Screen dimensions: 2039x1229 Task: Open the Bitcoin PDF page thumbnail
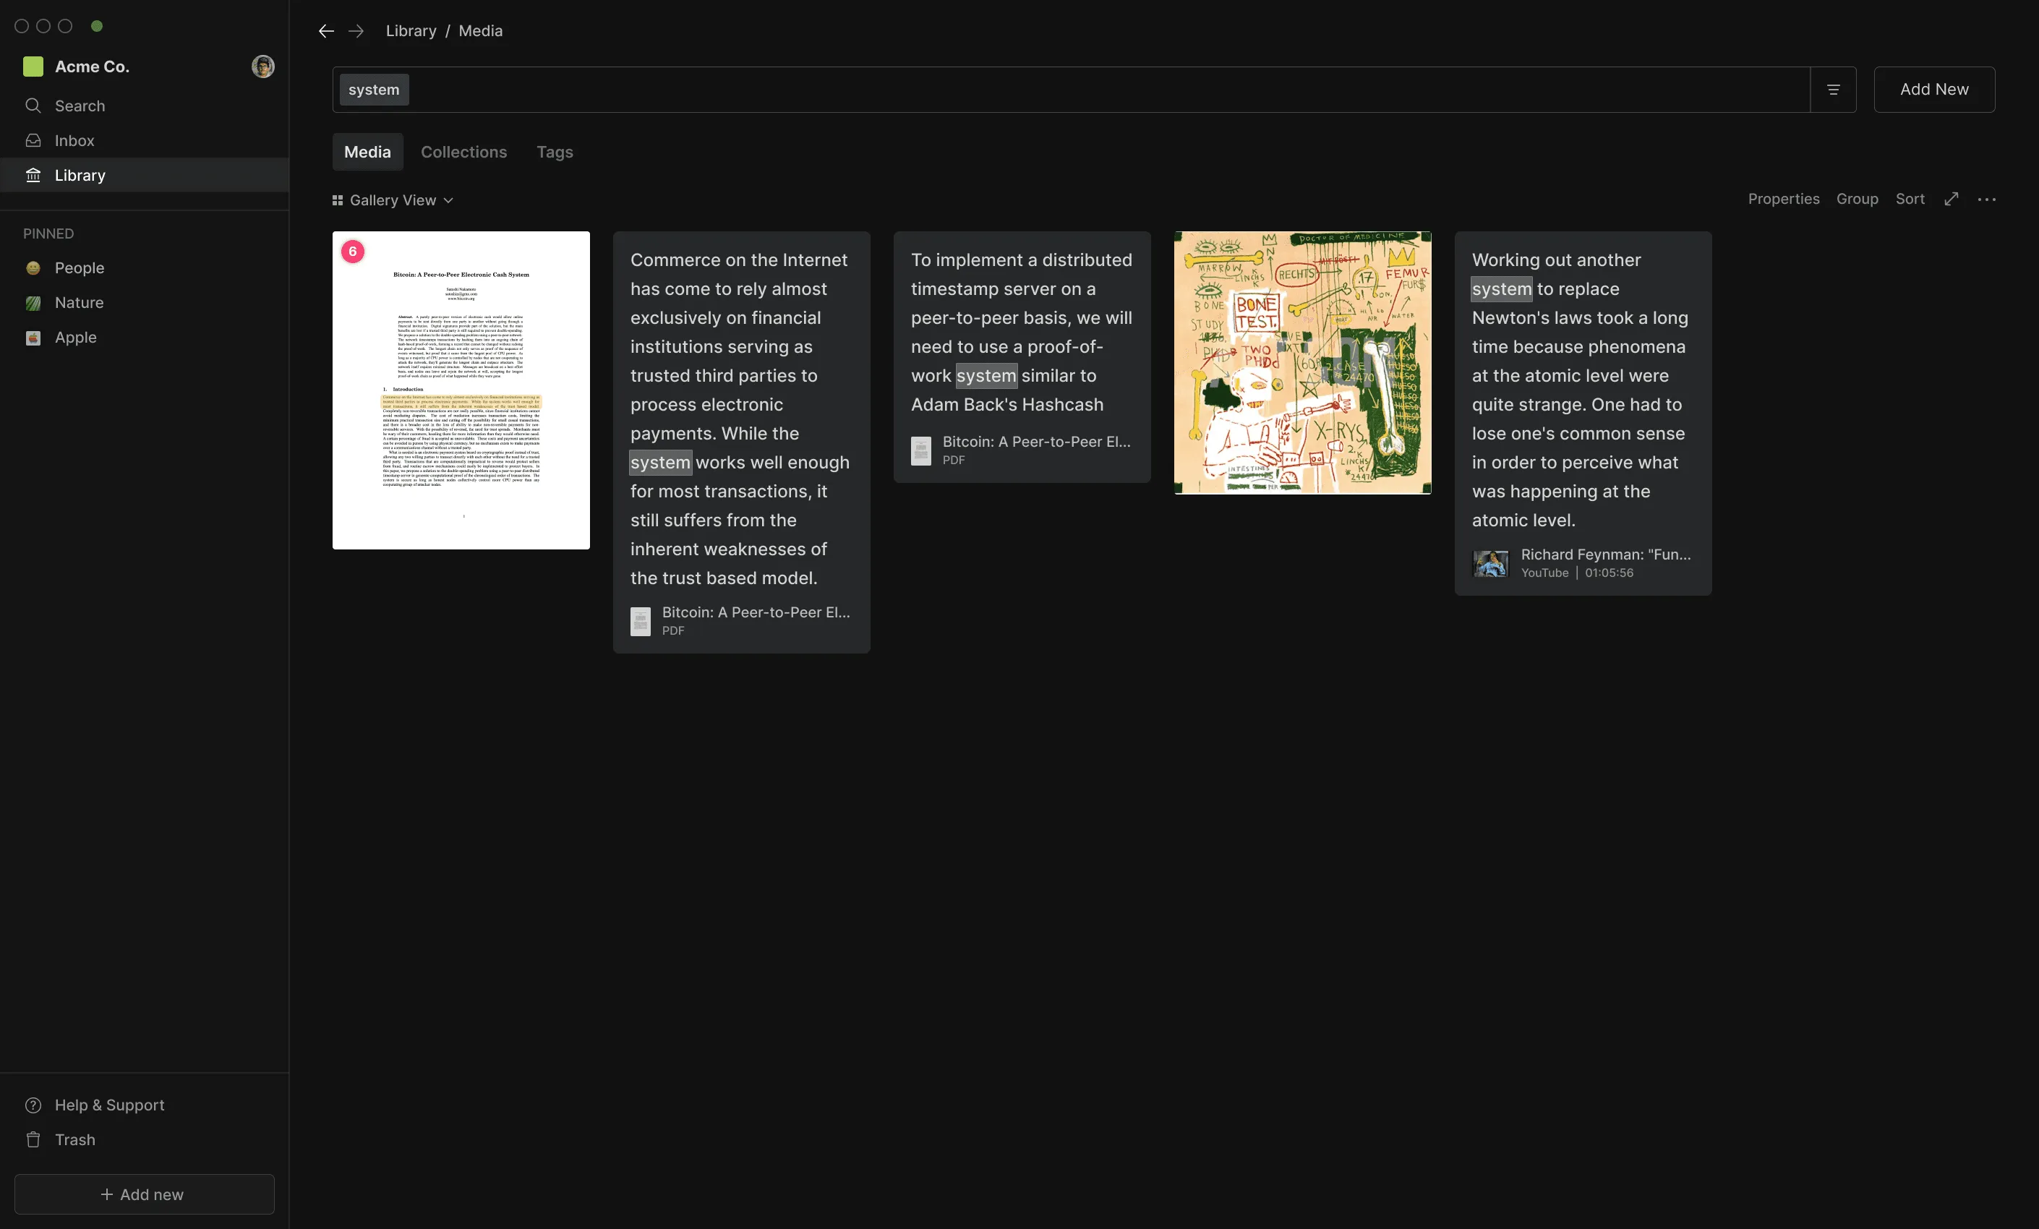[461, 390]
